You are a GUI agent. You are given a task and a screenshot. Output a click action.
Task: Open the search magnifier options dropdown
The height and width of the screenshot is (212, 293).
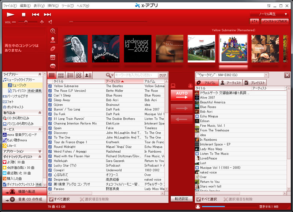pyautogui.click(x=110, y=75)
